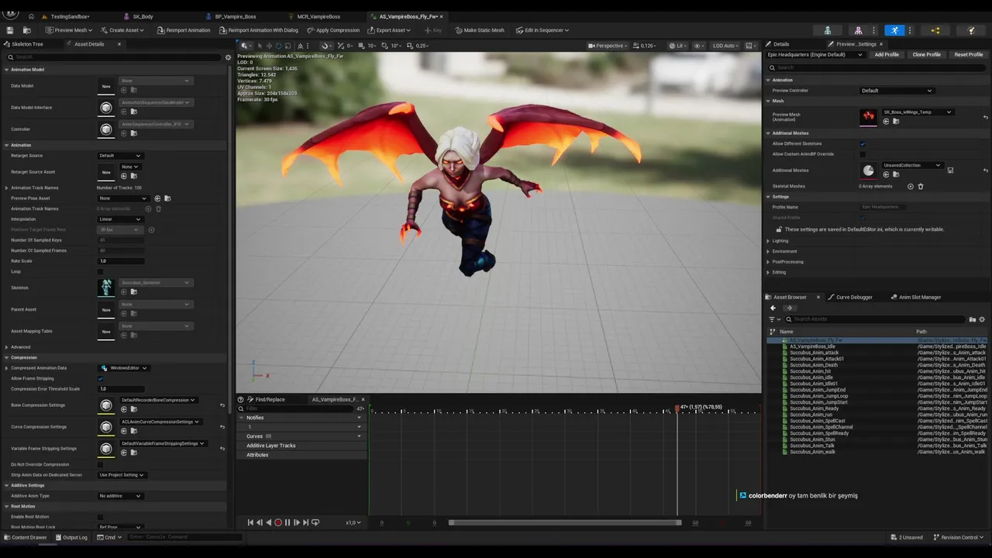Click the timeline playhead marker
Viewport: 992px width, 558px height.
pyautogui.click(x=677, y=408)
